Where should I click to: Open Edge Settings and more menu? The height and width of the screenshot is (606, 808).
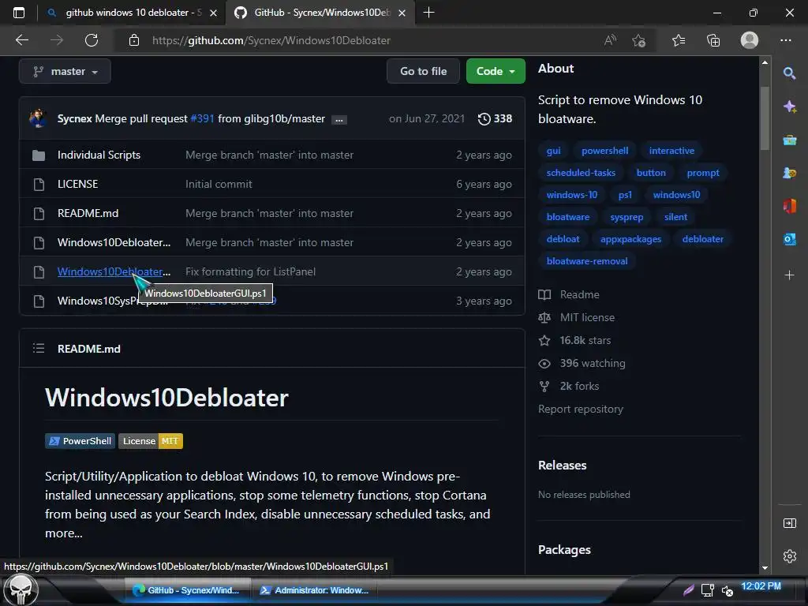coord(785,40)
